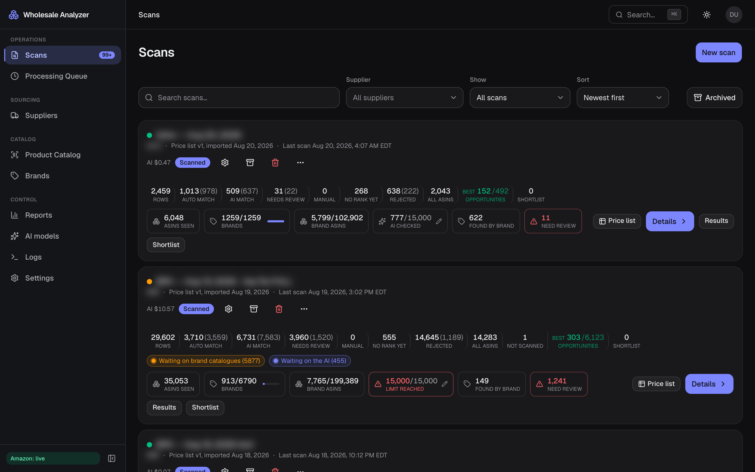Click the 14,645 rejected count
This screenshot has width=755, height=472.
[x=427, y=337]
